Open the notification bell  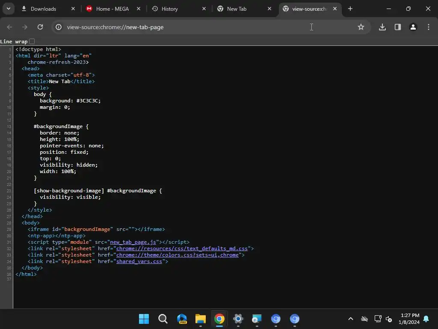426,319
